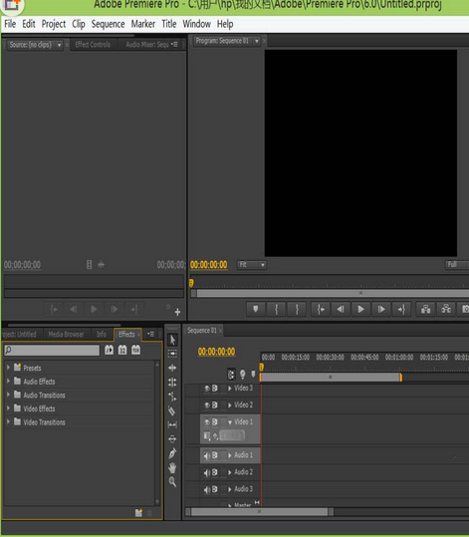Image resolution: width=469 pixels, height=537 pixels.
Task: Toggle Video 1 track output eye
Action: pos(207,422)
